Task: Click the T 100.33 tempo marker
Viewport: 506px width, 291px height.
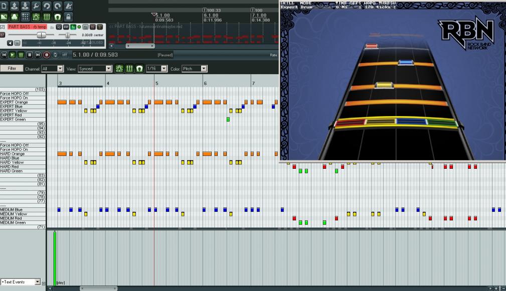Action: (x=212, y=11)
